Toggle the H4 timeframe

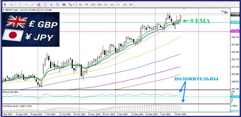click(112, 5)
